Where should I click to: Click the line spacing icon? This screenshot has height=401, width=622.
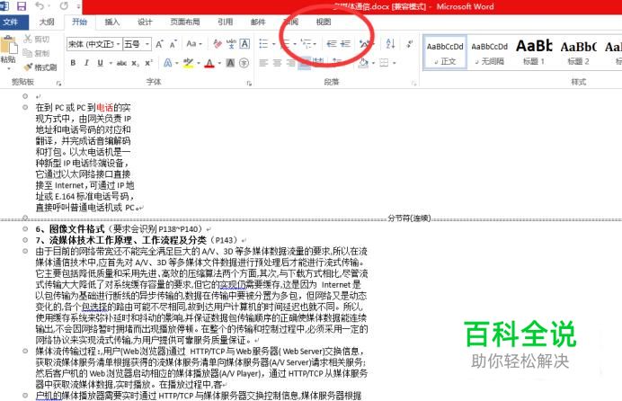(337, 62)
